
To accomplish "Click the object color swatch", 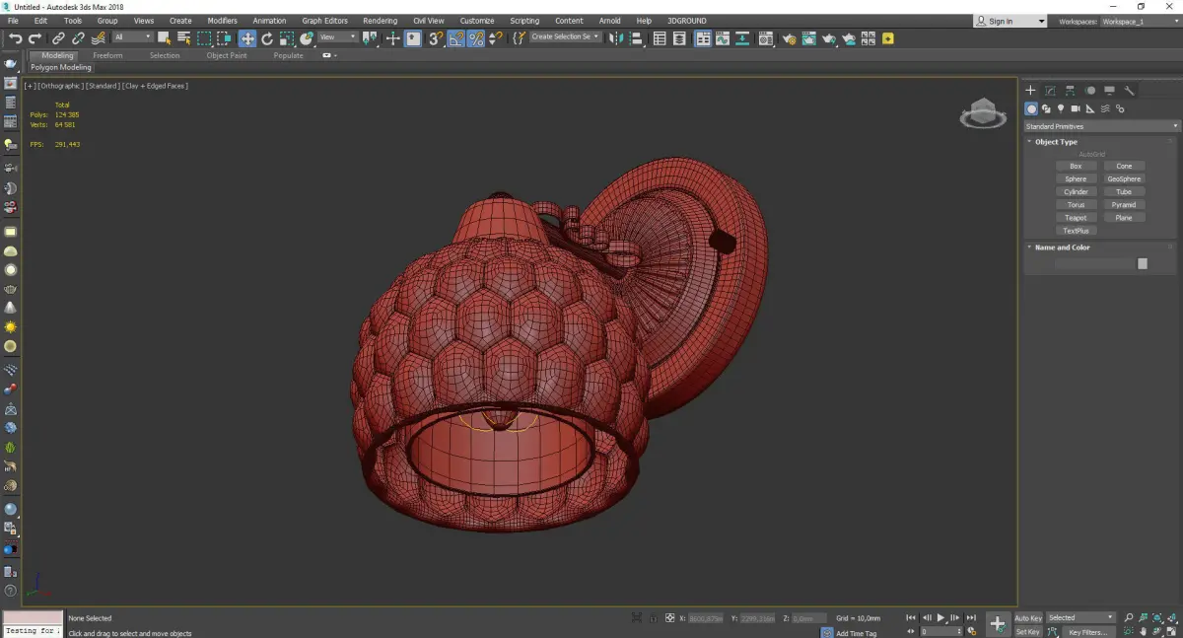I will [1143, 263].
